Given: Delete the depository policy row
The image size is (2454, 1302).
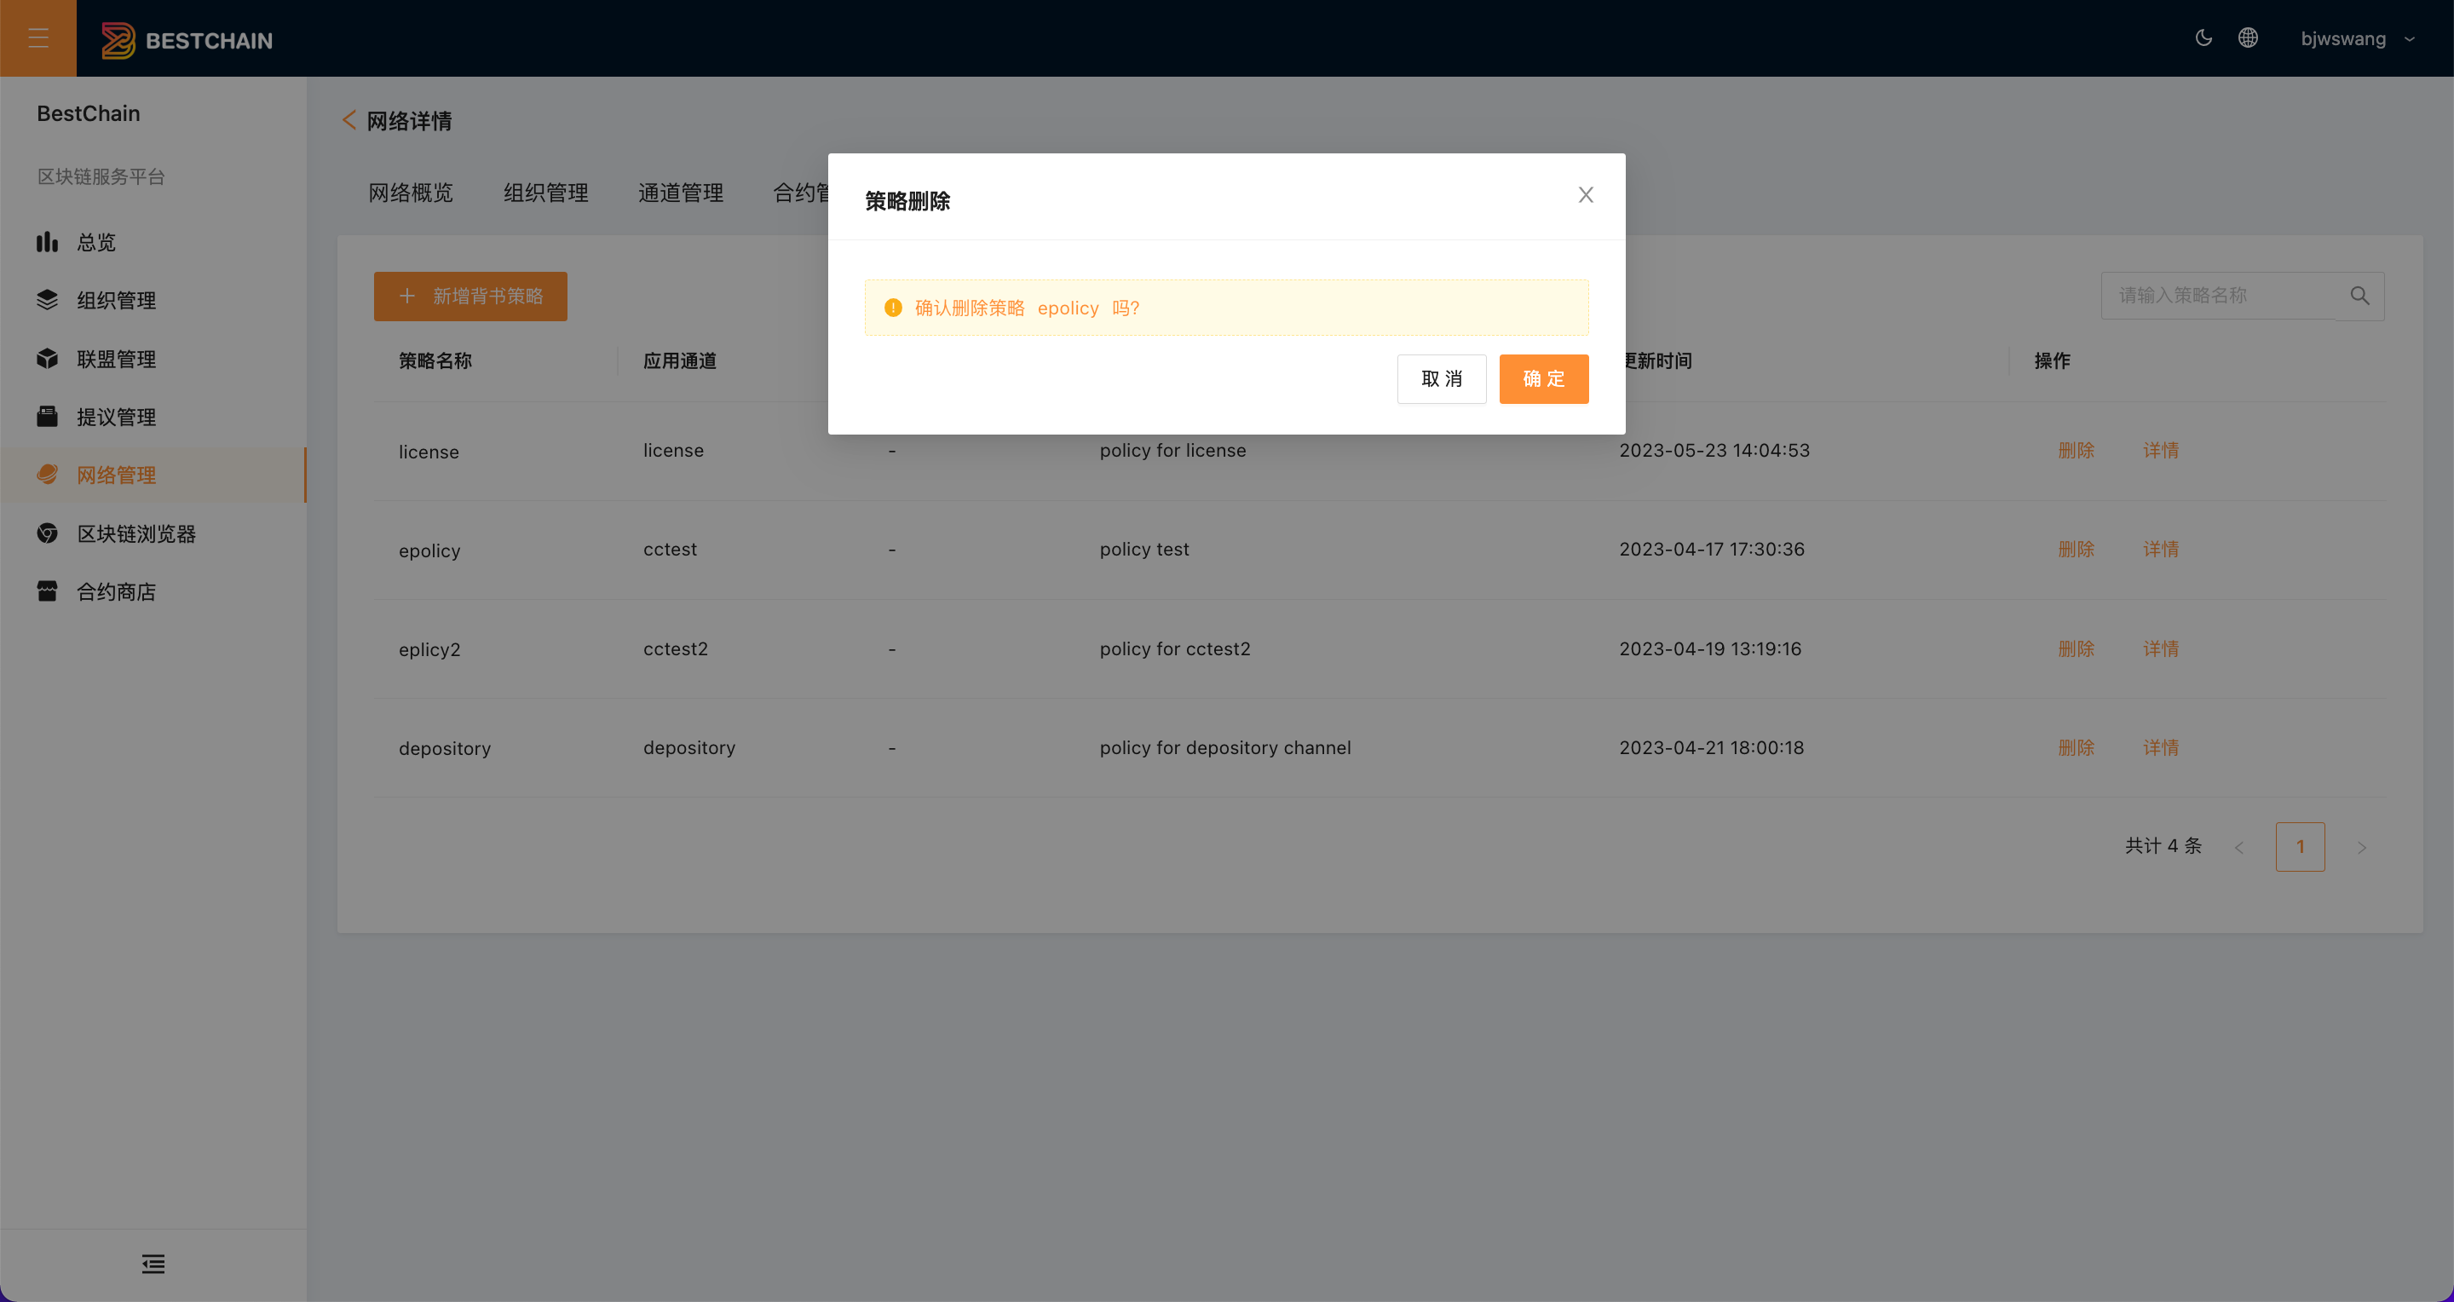Looking at the screenshot, I should point(2076,747).
